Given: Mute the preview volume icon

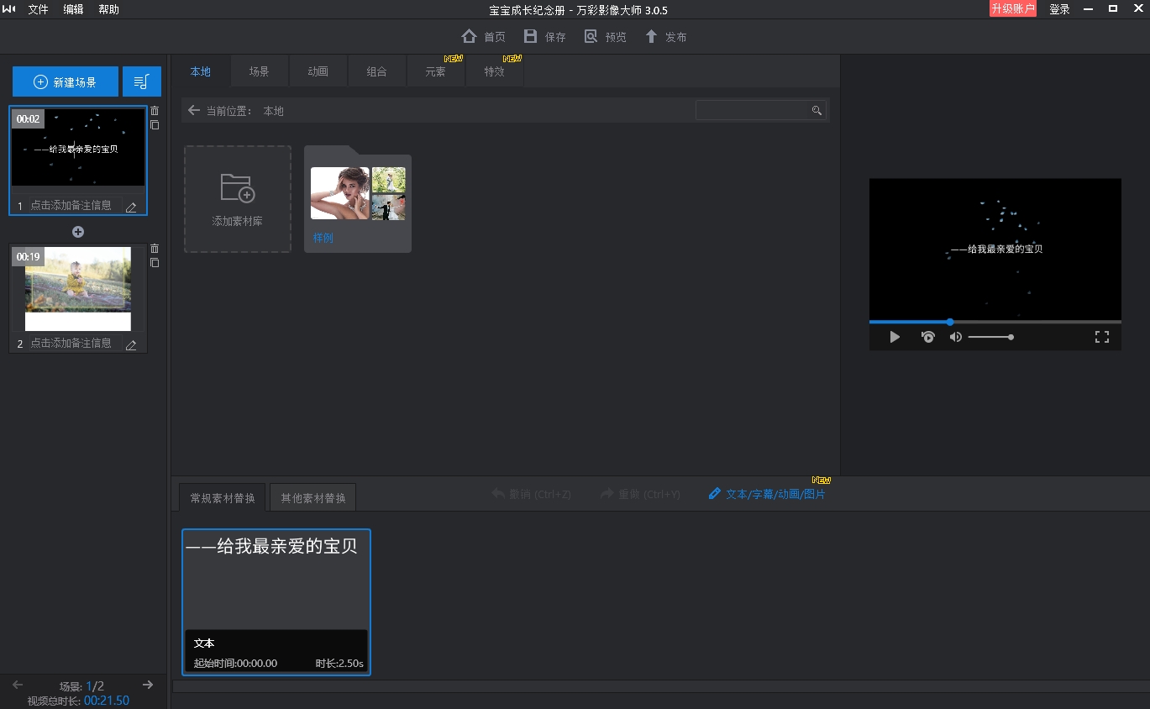Looking at the screenshot, I should [956, 337].
